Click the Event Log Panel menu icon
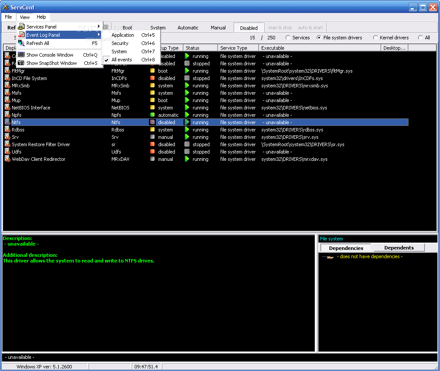 click(21, 35)
